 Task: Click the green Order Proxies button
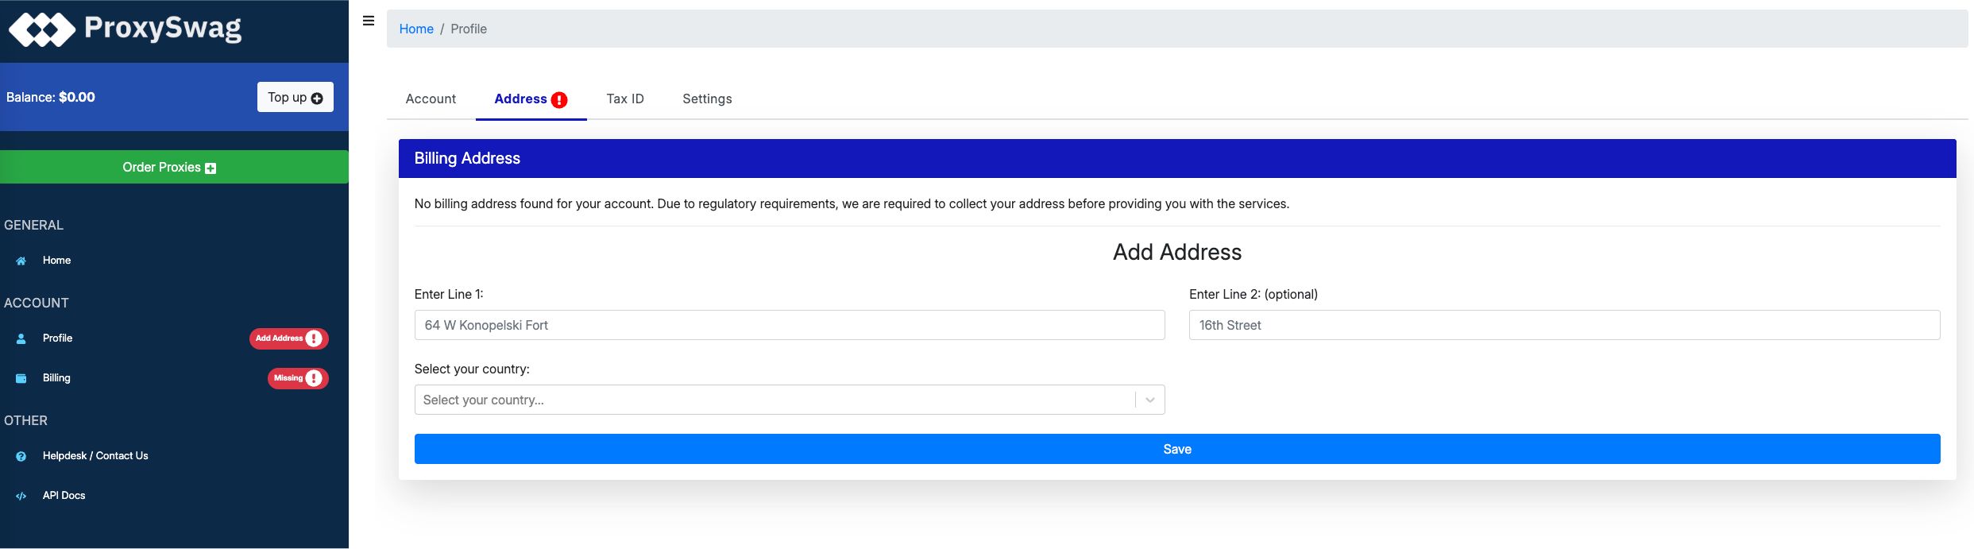point(174,167)
